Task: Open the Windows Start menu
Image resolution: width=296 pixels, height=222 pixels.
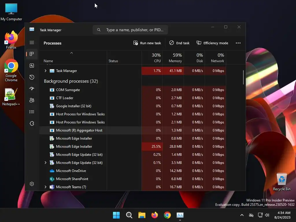Action: pyautogui.click(x=116, y=215)
